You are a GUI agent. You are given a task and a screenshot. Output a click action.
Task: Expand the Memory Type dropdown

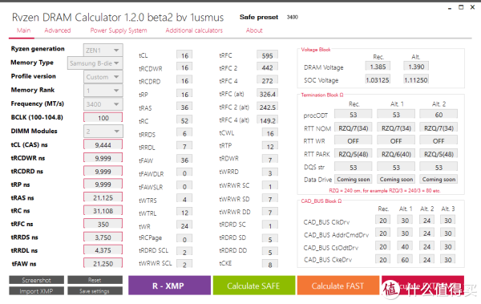coord(95,63)
